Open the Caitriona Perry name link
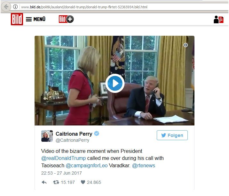The width and height of the screenshot is (229, 196). point(74,134)
